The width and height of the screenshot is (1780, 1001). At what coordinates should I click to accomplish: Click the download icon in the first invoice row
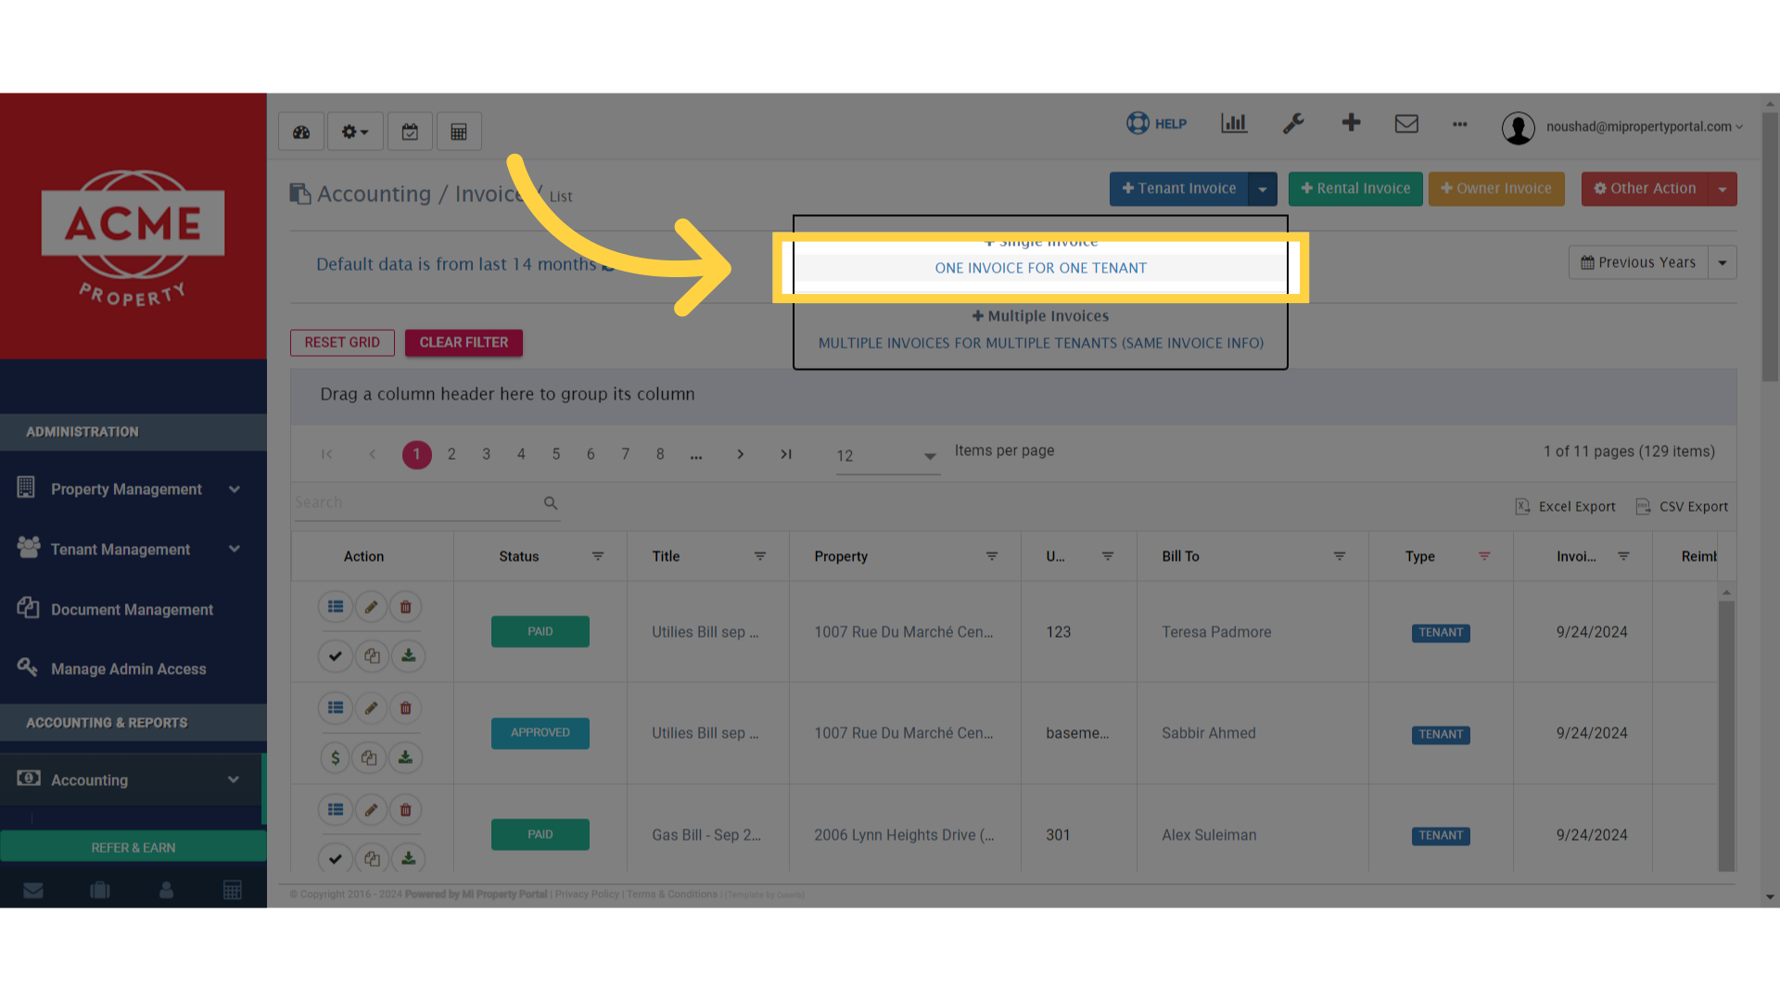[408, 655]
